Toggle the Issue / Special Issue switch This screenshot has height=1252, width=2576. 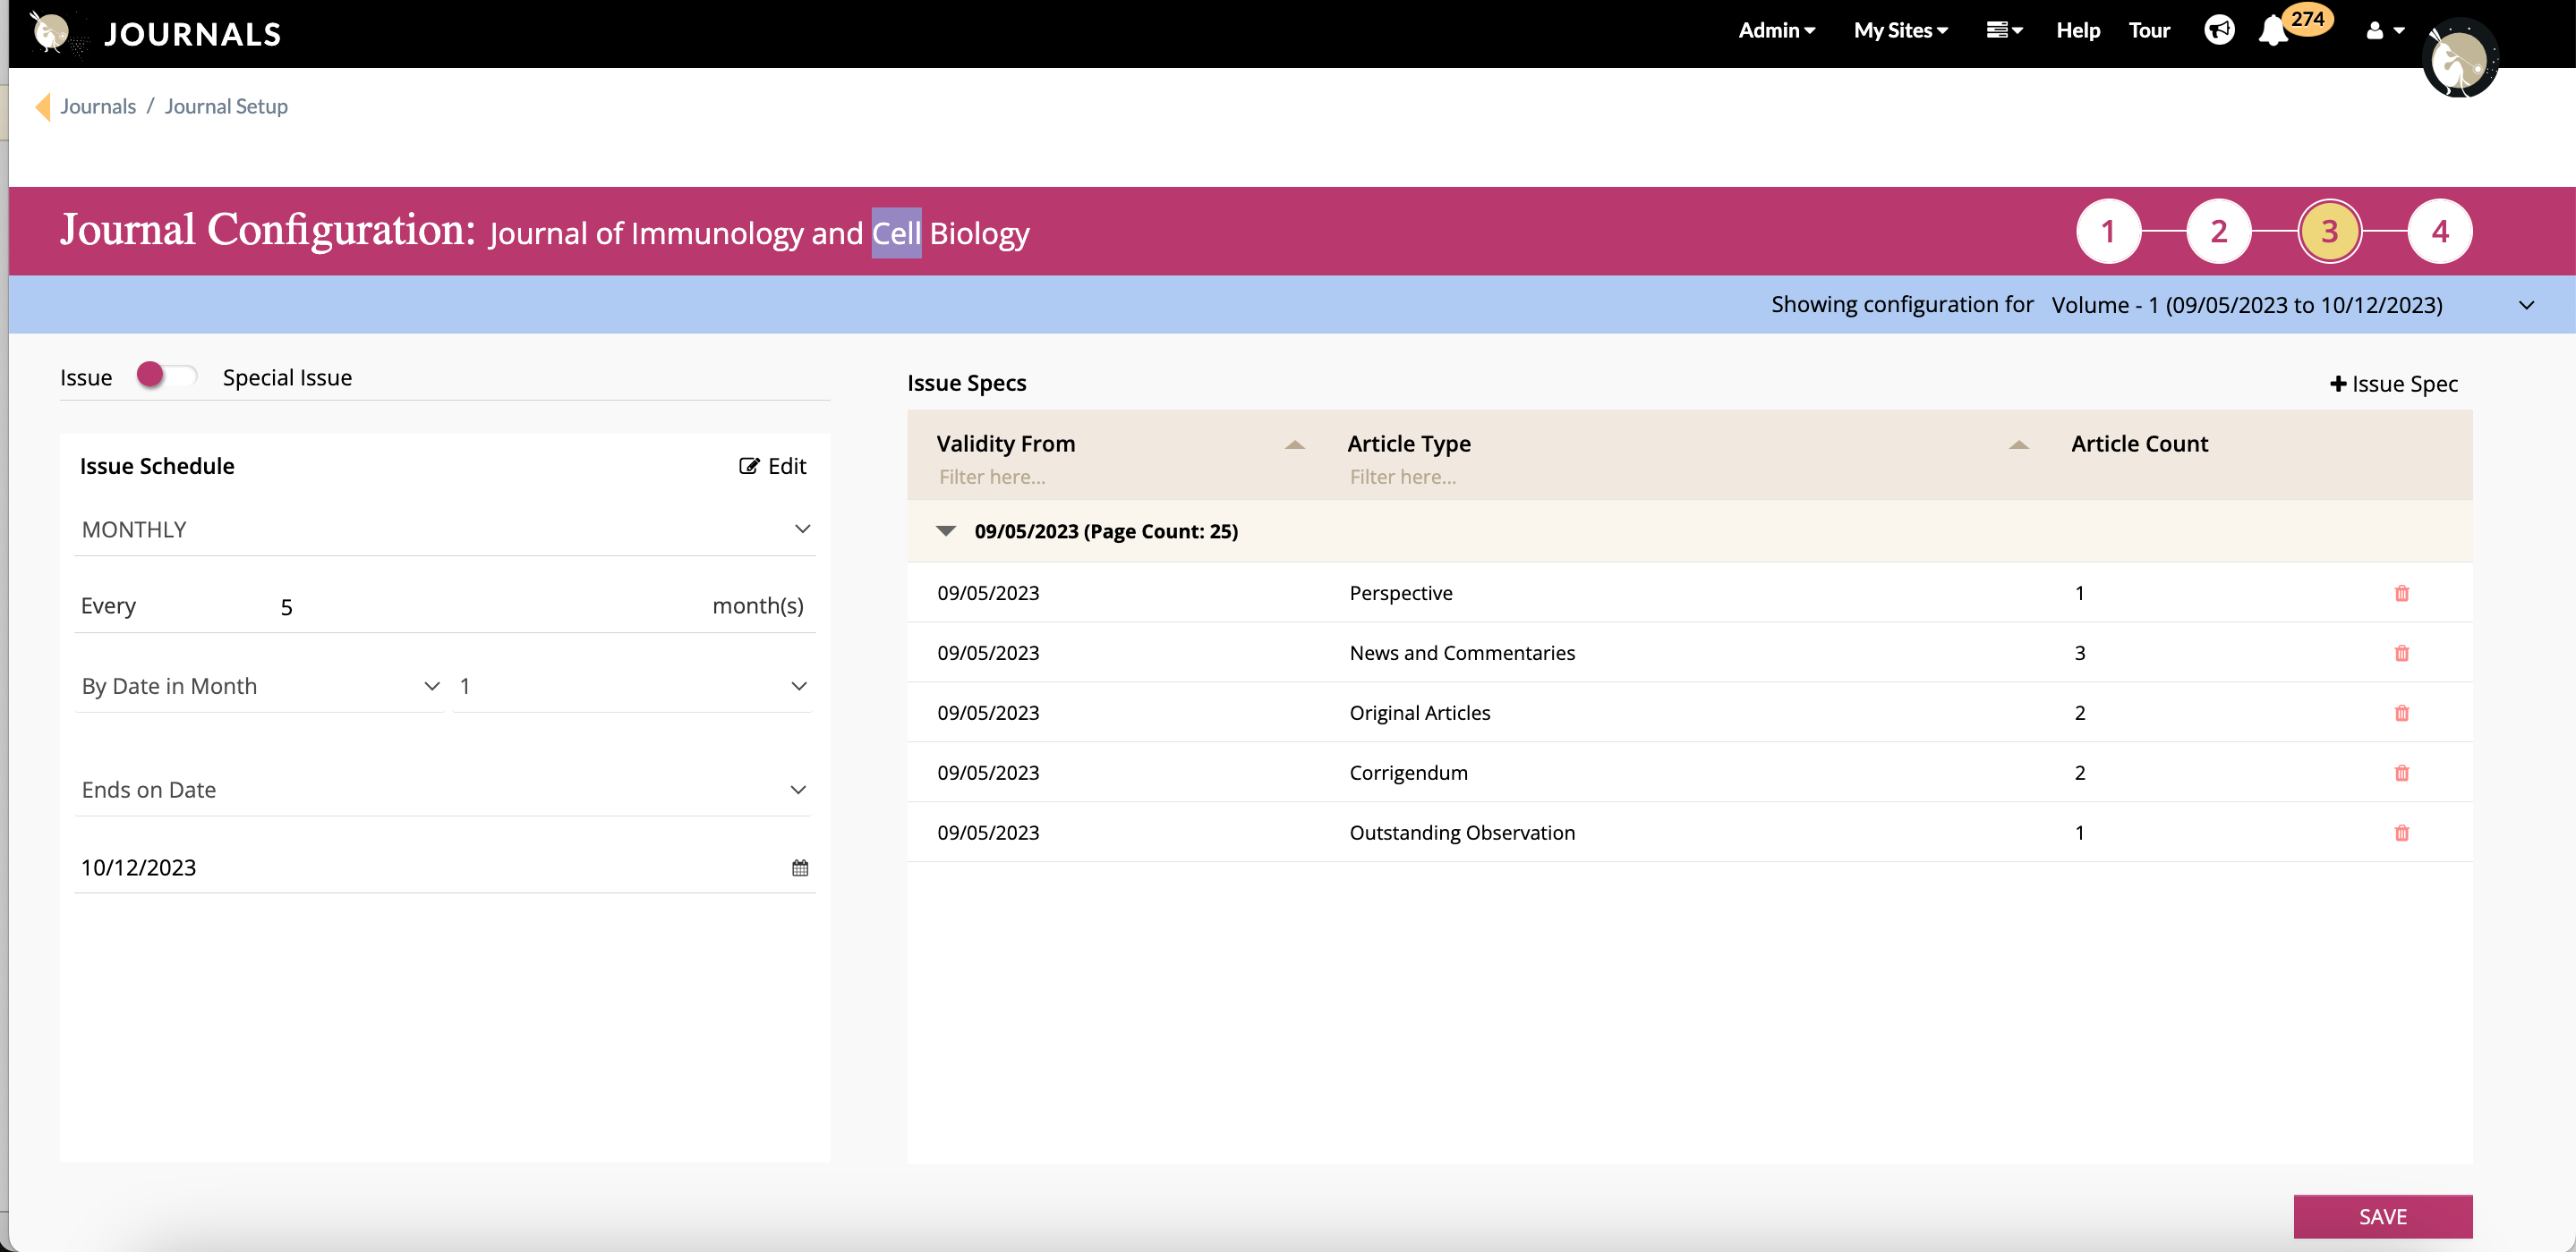[x=166, y=376]
